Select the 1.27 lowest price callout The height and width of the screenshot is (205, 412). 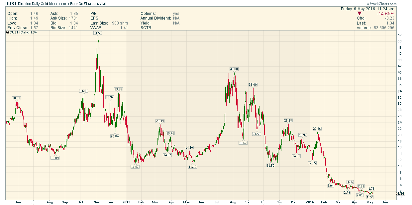370,197
